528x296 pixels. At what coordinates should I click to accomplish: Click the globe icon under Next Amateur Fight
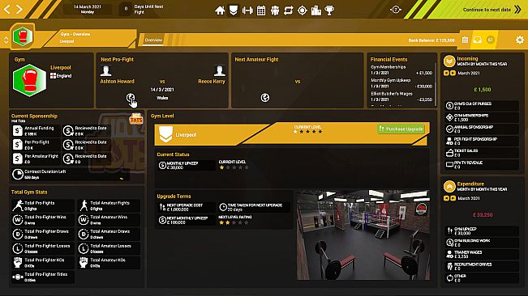pyautogui.click(x=265, y=98)
